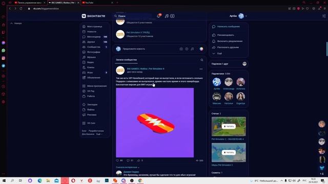Image resolution: width=328 pixels, height=184 pixels.
Task: Share the post with the repost arrow
Action: [139, 160]
